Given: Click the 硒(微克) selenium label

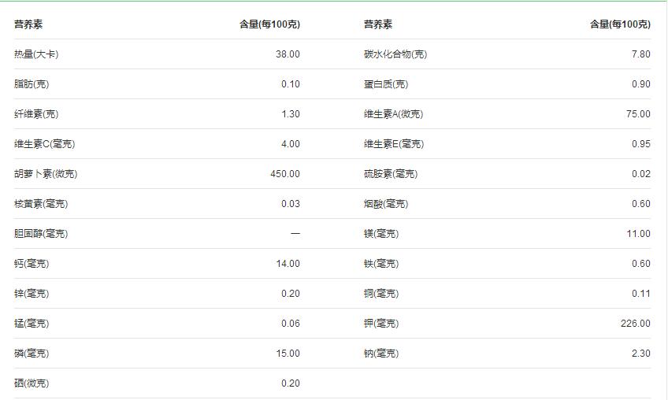Looking at the screenshot, I should point(32,383).
